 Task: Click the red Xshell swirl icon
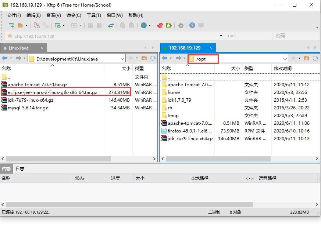[x=160, y=25]
